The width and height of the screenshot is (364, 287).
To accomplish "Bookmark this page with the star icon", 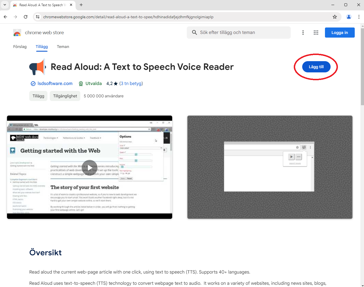I will coord(335,17).
